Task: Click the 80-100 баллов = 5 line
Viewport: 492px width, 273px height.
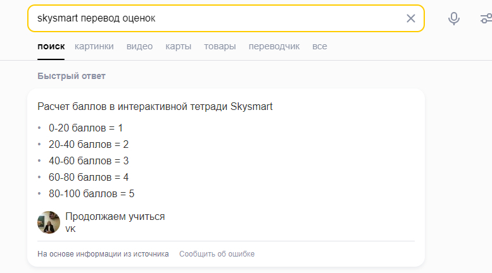Action: tap(91, 193)
